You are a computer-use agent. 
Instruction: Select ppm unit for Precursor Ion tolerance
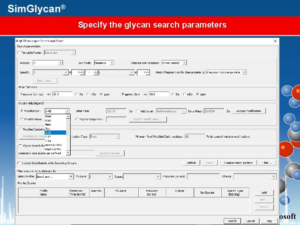tap(101, 94)
